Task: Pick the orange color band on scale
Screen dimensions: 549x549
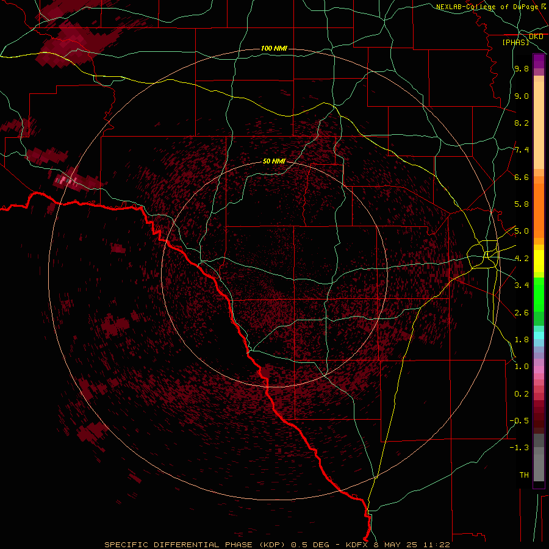Action: point(539,210)
